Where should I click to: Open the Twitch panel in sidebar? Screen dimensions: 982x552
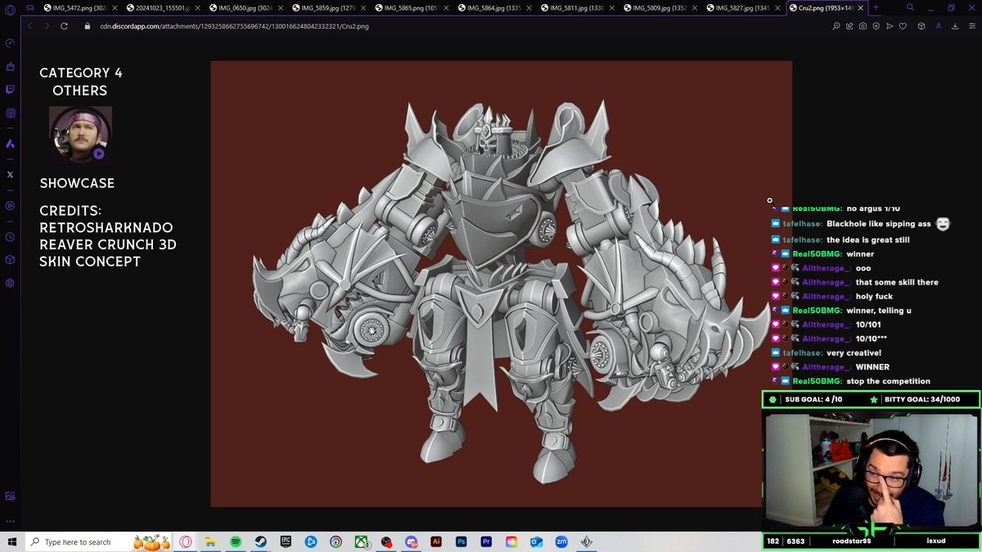[x=10, y=90]
